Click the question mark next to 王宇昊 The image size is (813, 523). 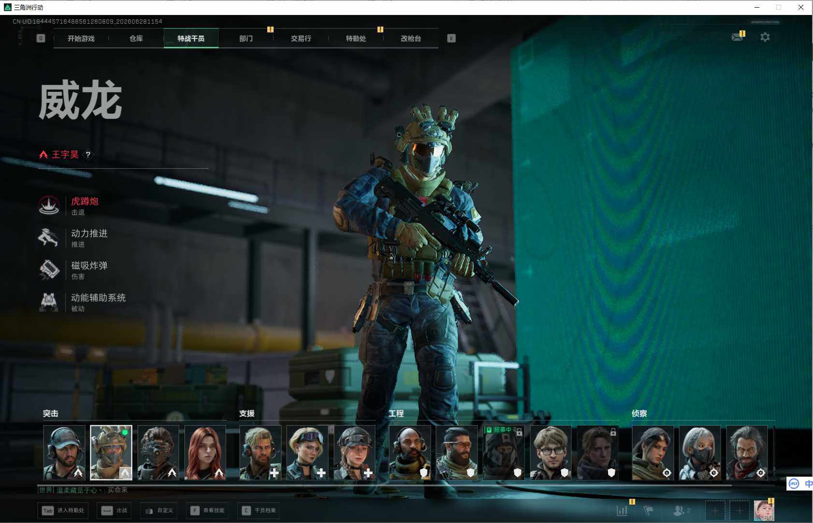[x=88, y=155]
